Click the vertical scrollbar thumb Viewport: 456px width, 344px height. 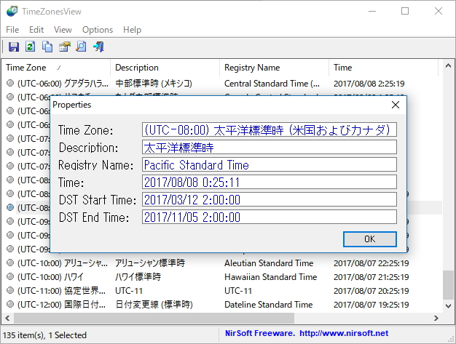pos(448,285)
